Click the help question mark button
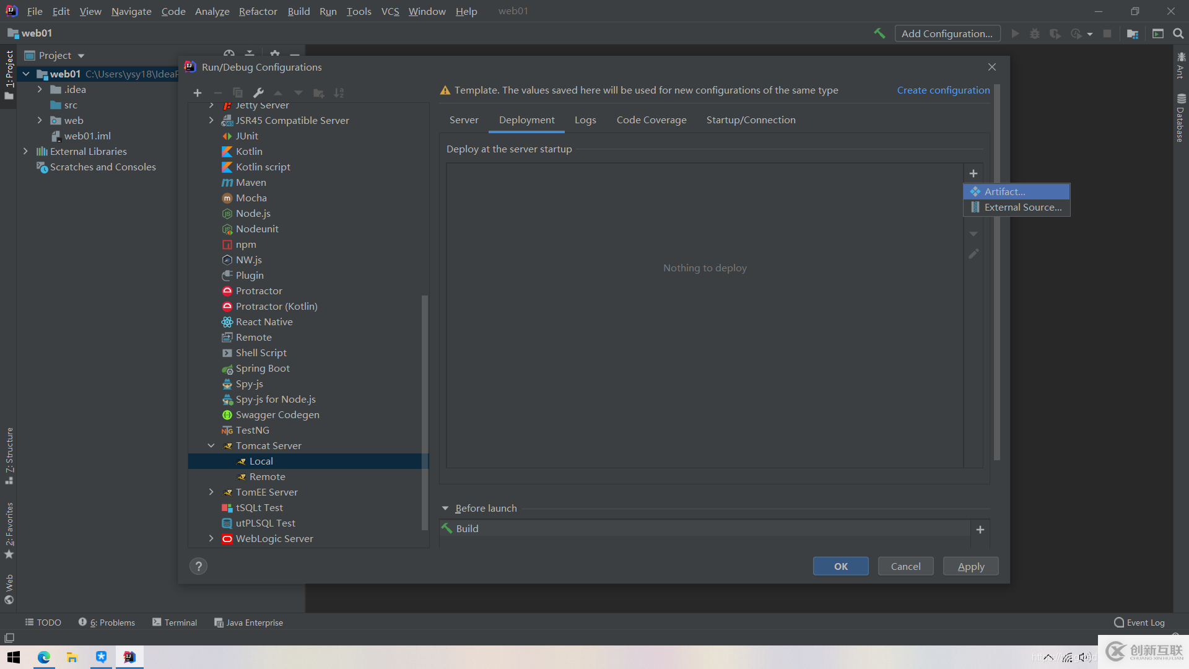The height and width of the screenshot is (669, 1189). click(x=198, y=566)
